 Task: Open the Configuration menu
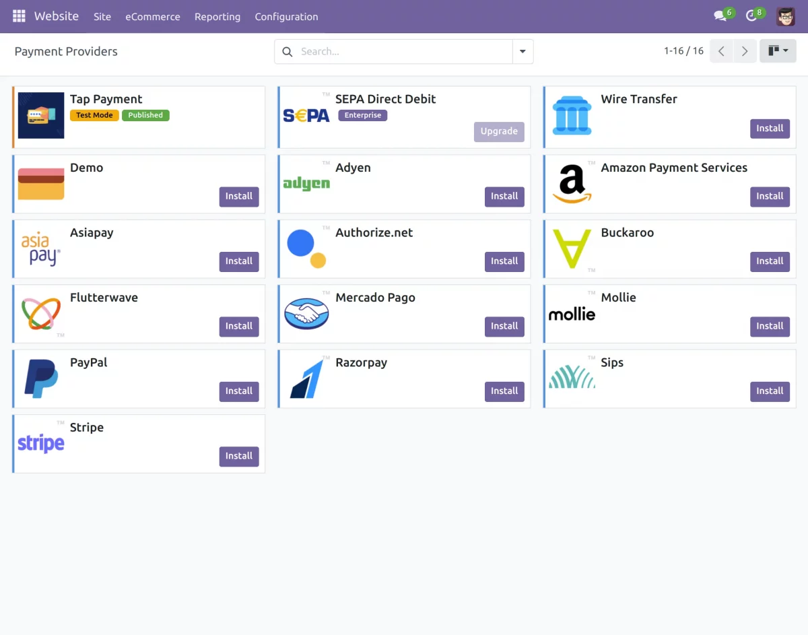tap(286, 16)
